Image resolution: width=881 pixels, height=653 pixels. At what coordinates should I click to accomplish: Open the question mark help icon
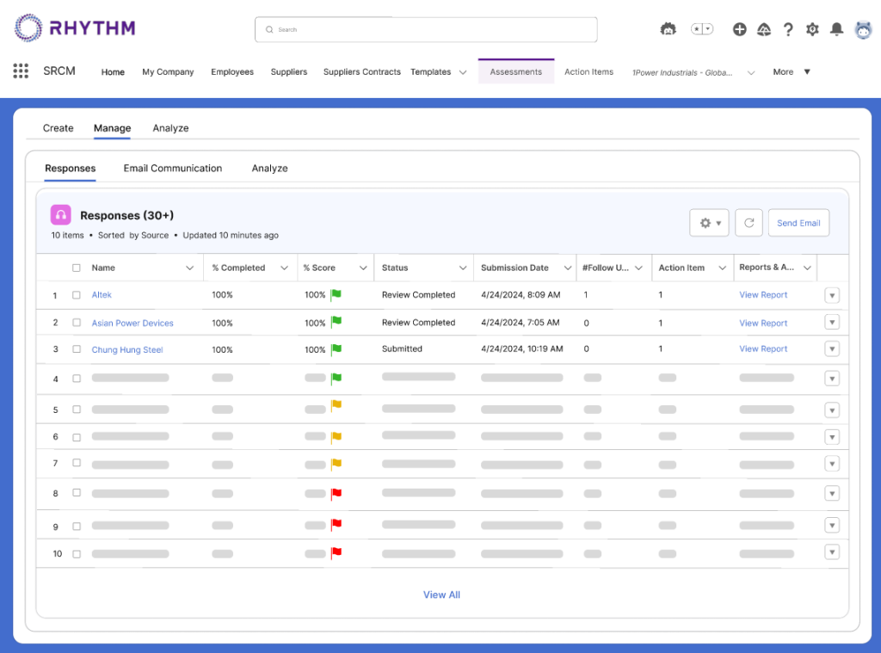(787, 29)
